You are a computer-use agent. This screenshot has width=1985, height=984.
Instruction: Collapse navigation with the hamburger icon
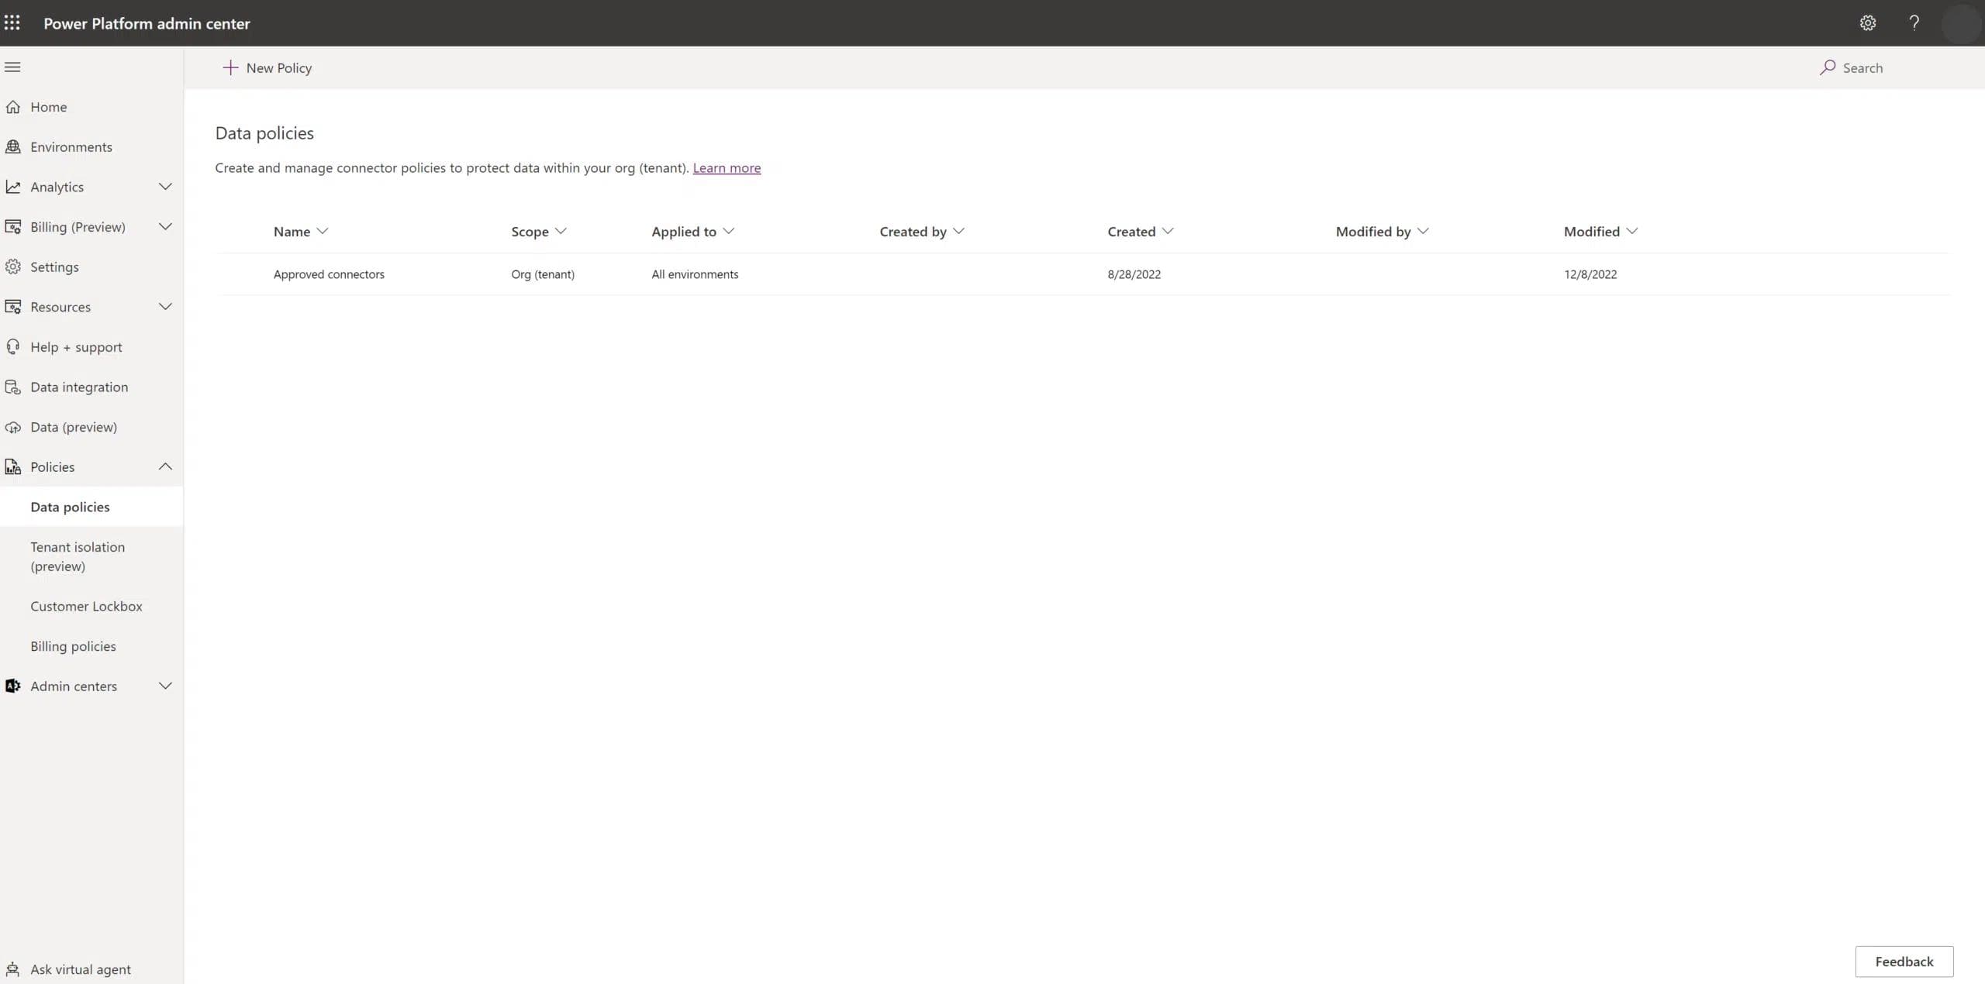tap(12, 67)
